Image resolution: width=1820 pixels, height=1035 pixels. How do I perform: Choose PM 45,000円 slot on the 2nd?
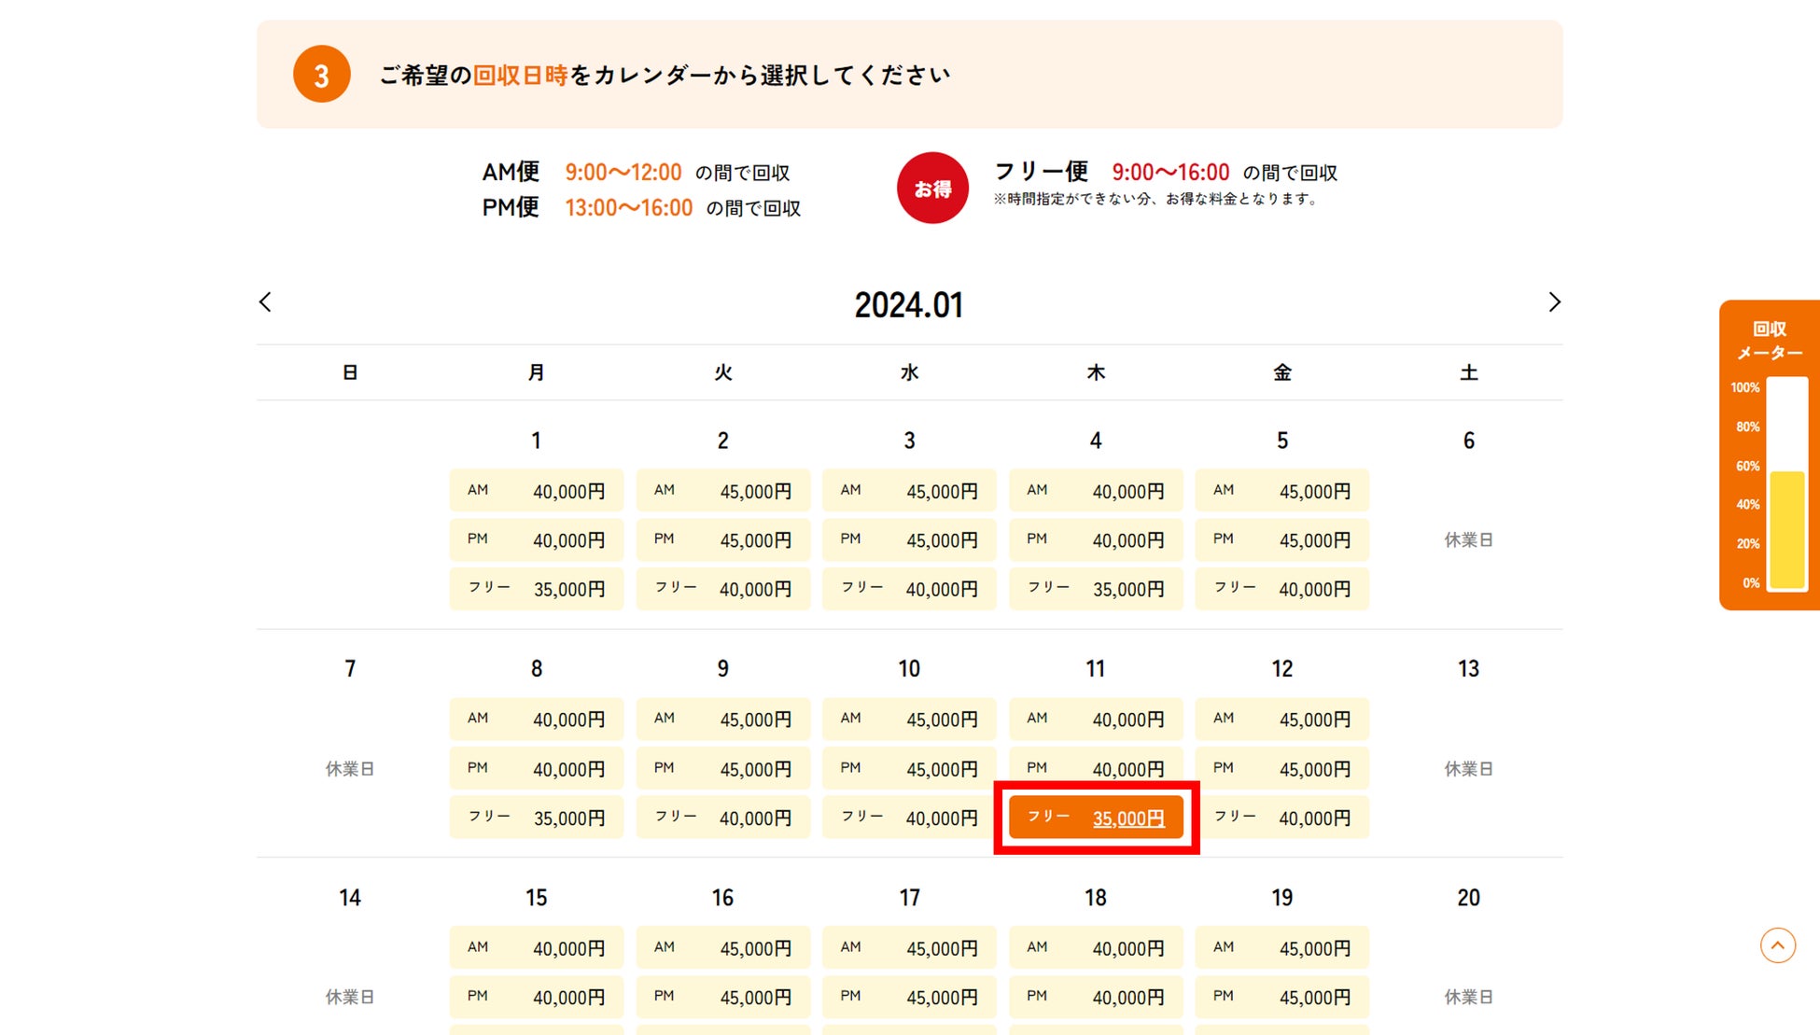tap(722, 540)
